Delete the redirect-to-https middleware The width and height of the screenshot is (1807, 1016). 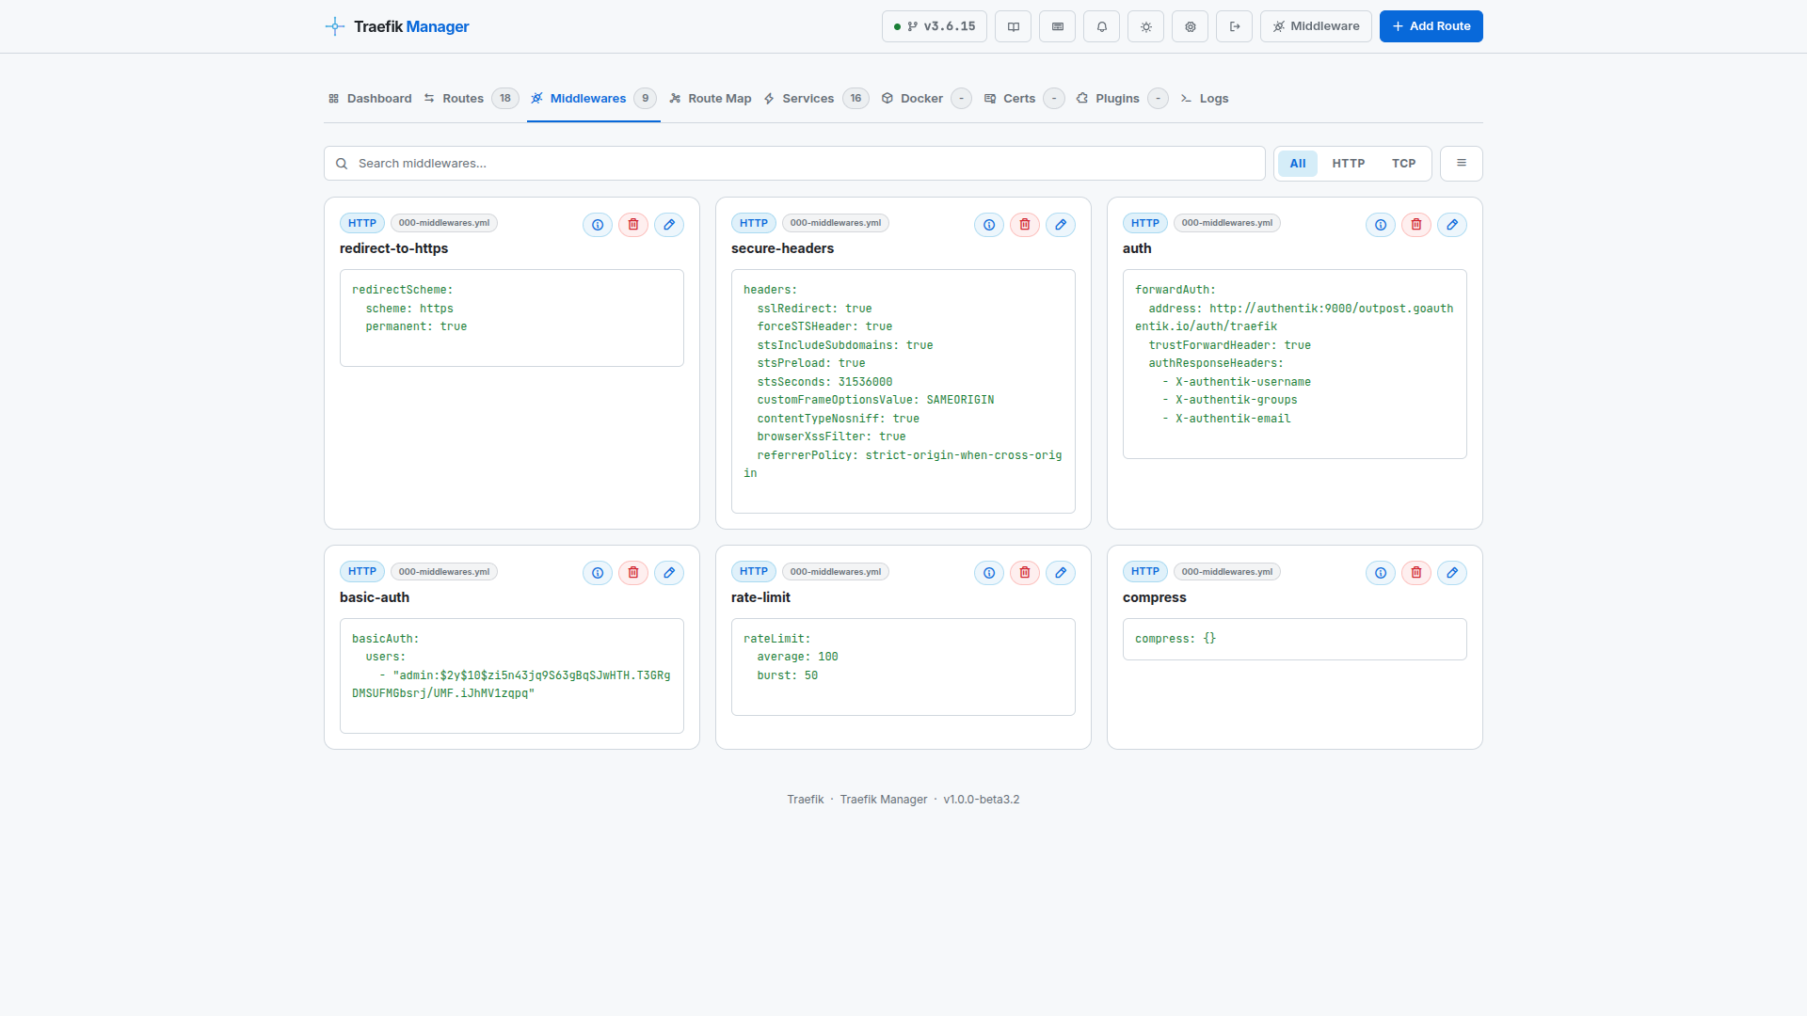633,225
